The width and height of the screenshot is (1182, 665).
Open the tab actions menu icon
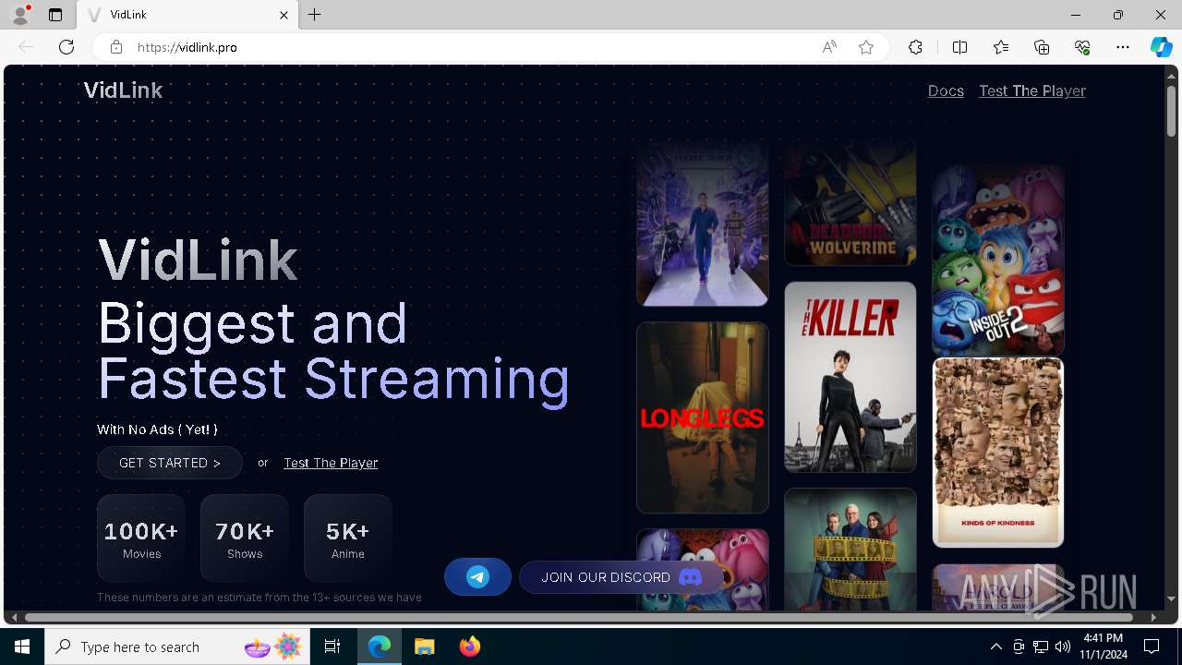point(55,15)
